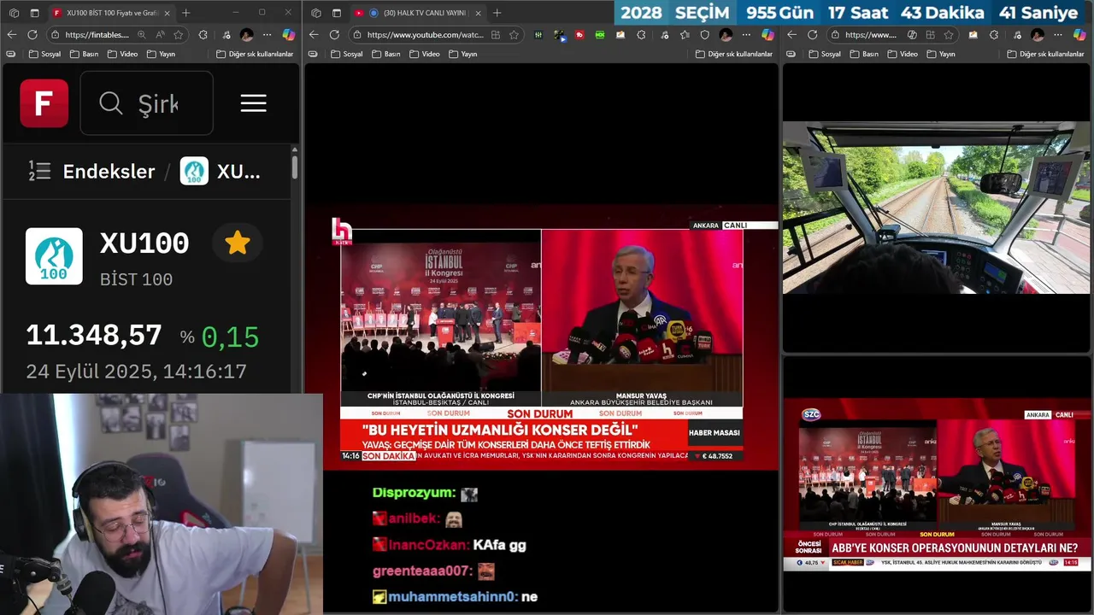Close the HALK TV CANLI YAYINI tab
Screen dimensions: 1094x615
tap(477, 13)
